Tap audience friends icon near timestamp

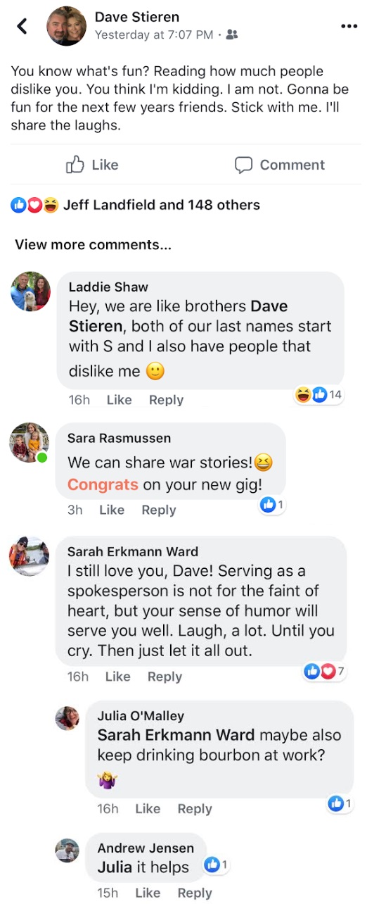(x=232, y=34)
